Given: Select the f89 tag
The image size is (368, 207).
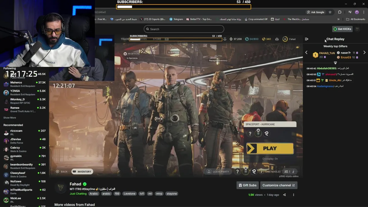Looking at the screenshot, I should point(117,194).
